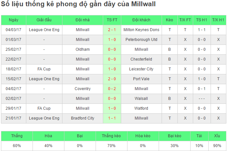Click the Watford away team
The width and height of the screenshot is (228, 151).
point(141,108)
